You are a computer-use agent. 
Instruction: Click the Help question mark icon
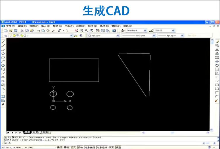point(114,31)
